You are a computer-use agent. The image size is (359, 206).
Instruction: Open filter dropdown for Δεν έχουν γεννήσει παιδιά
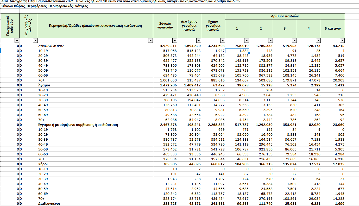tap(198, 41)
